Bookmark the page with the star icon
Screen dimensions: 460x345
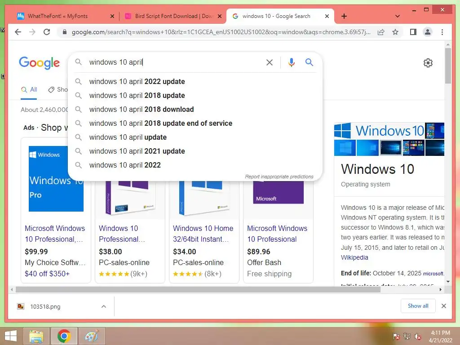395,32
